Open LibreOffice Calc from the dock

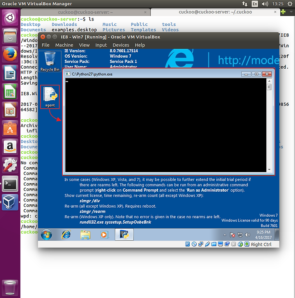pyautogui.click(x=10, y=92)
